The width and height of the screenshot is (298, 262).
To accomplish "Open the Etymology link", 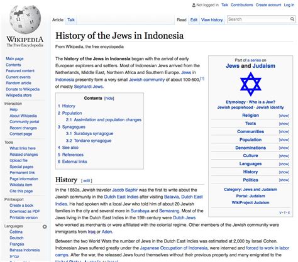I will click(236, 102).
